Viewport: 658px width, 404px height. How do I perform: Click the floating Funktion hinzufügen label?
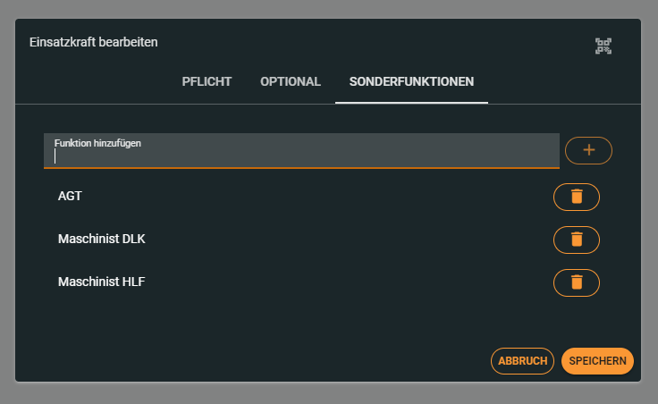[x=97, y=143]
